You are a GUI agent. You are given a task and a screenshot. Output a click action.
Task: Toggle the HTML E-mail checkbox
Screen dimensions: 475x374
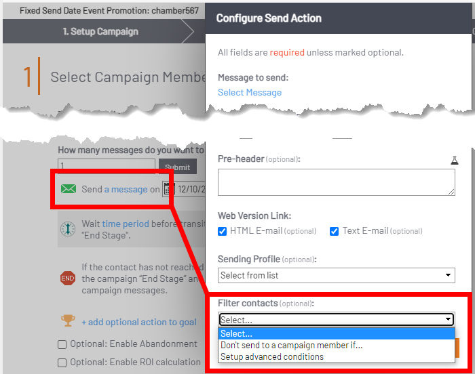[x=223, y=231]
